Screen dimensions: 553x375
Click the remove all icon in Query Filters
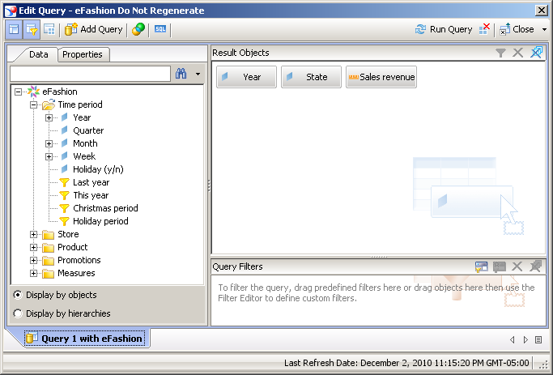click(536, 266)
